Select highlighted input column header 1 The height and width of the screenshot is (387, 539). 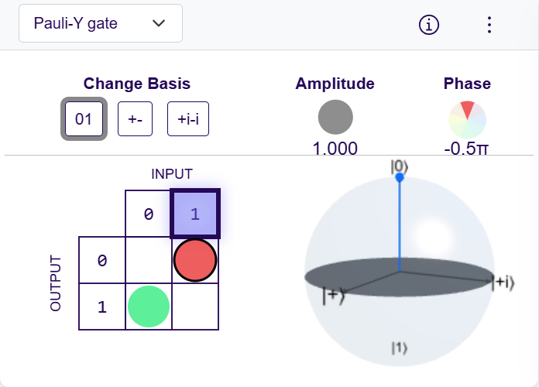195,214
